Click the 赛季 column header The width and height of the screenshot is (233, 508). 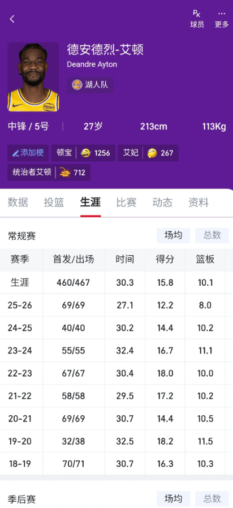pos(20,260)
